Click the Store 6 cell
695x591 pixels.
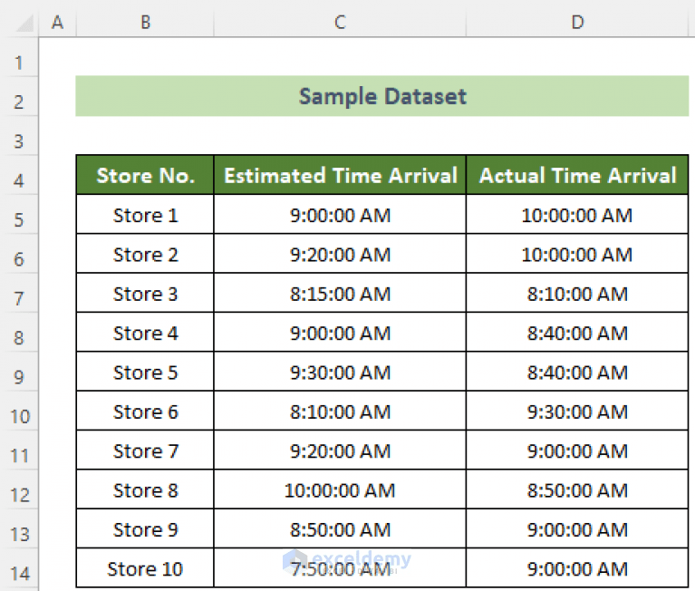(x=145, y=411)
